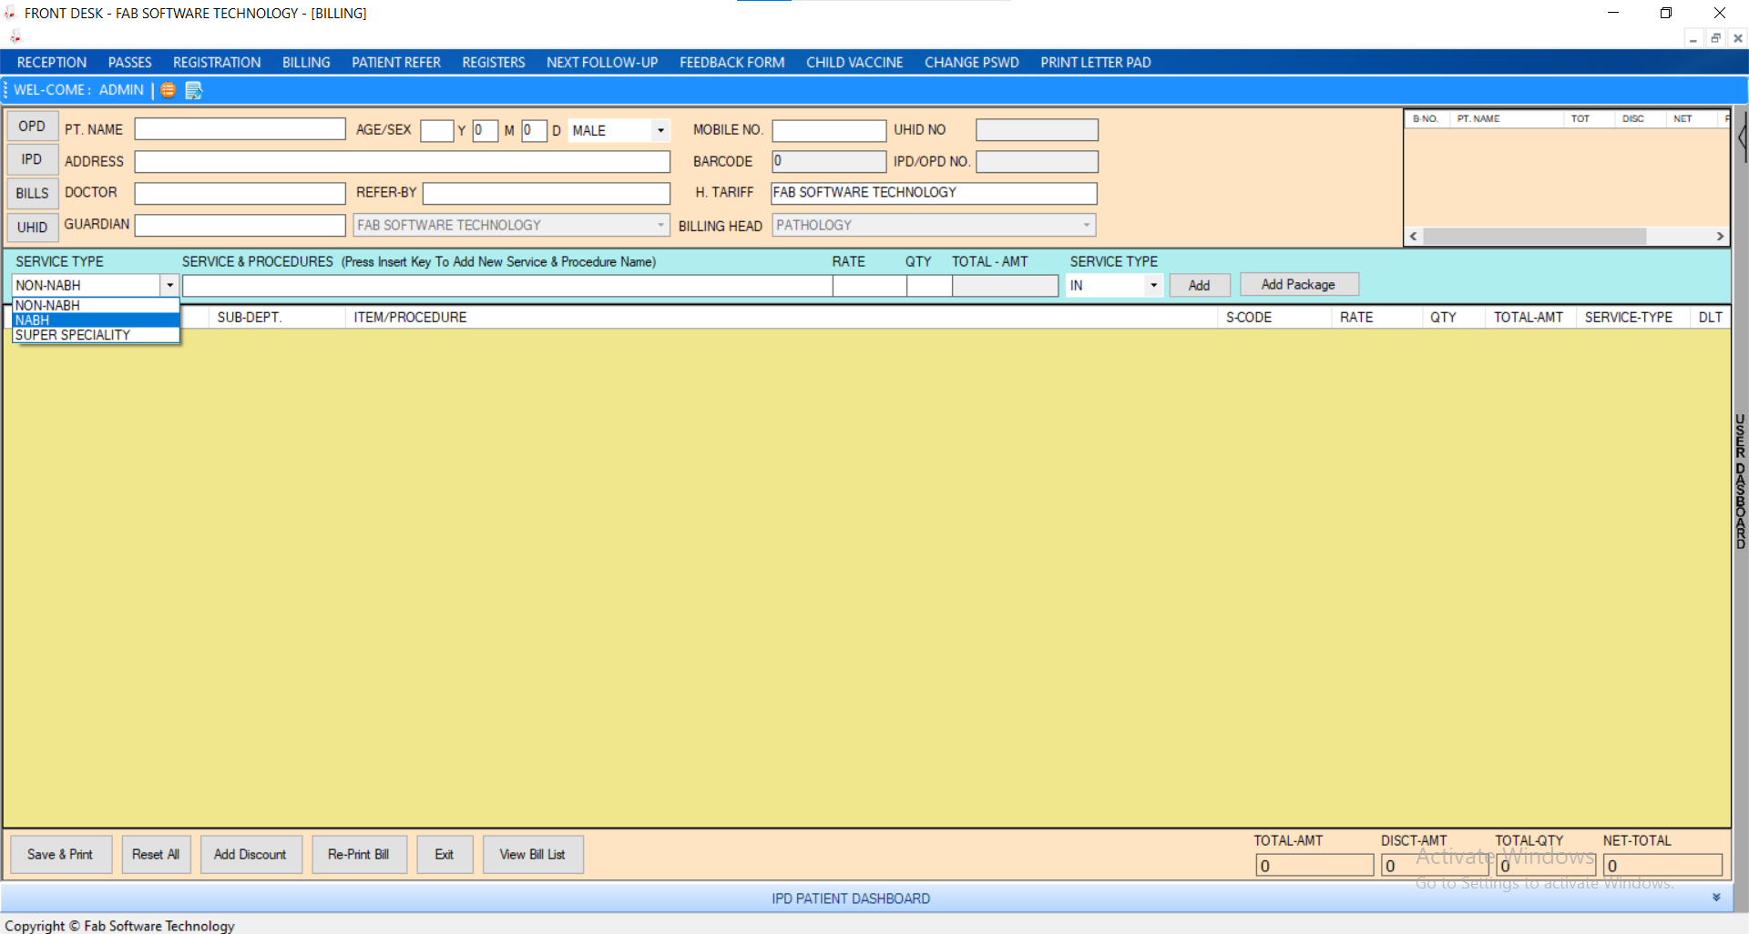The height and width of the screenshot is (934, 1749).
Task: Open the PATIENT REFER menu
Action: [396, 63]
